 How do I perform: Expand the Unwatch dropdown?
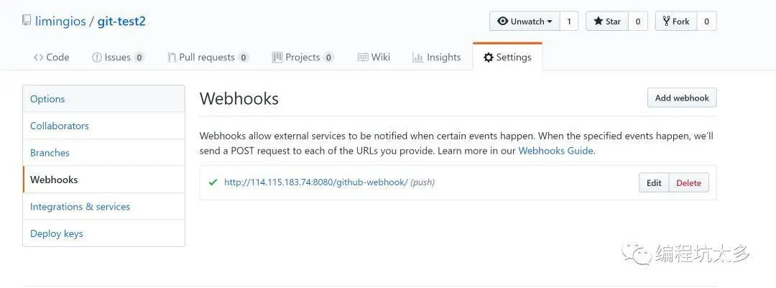click(x=525, y=22)
